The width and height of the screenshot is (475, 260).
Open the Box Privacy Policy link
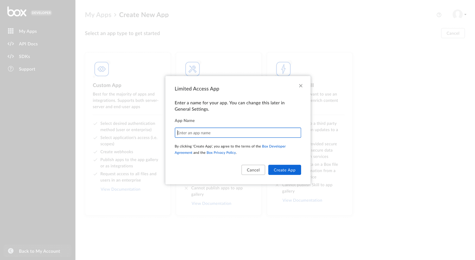221,153
